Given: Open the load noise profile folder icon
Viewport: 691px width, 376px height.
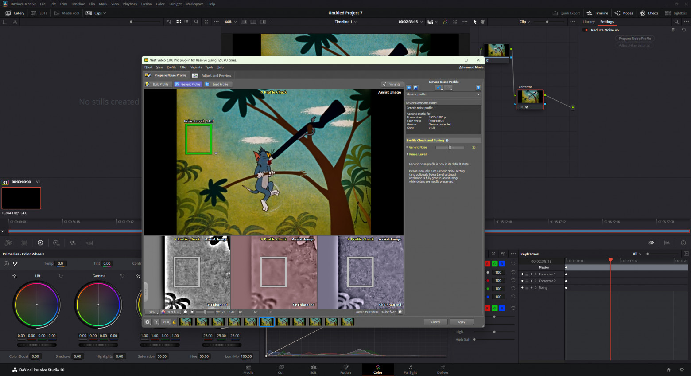Looking at the screenshot, I should (x=409, y=88).
